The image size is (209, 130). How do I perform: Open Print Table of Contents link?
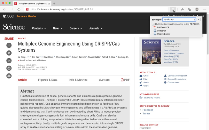point(173,53)
